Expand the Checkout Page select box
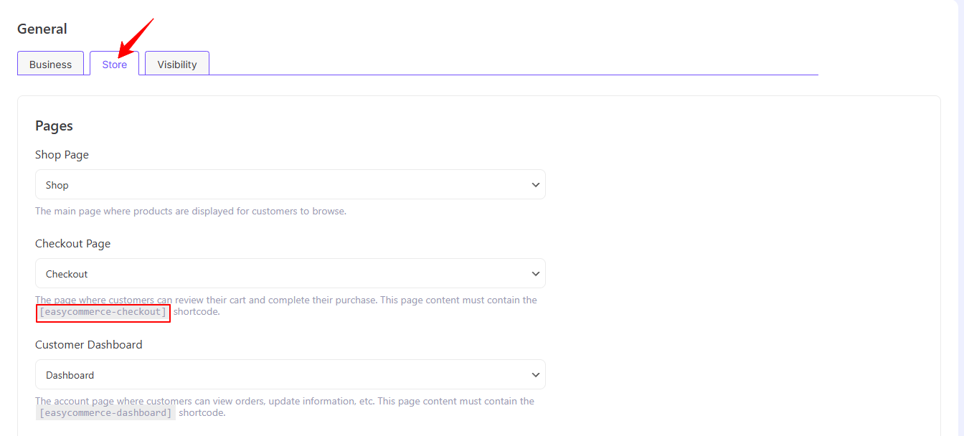 click(290, 274)
